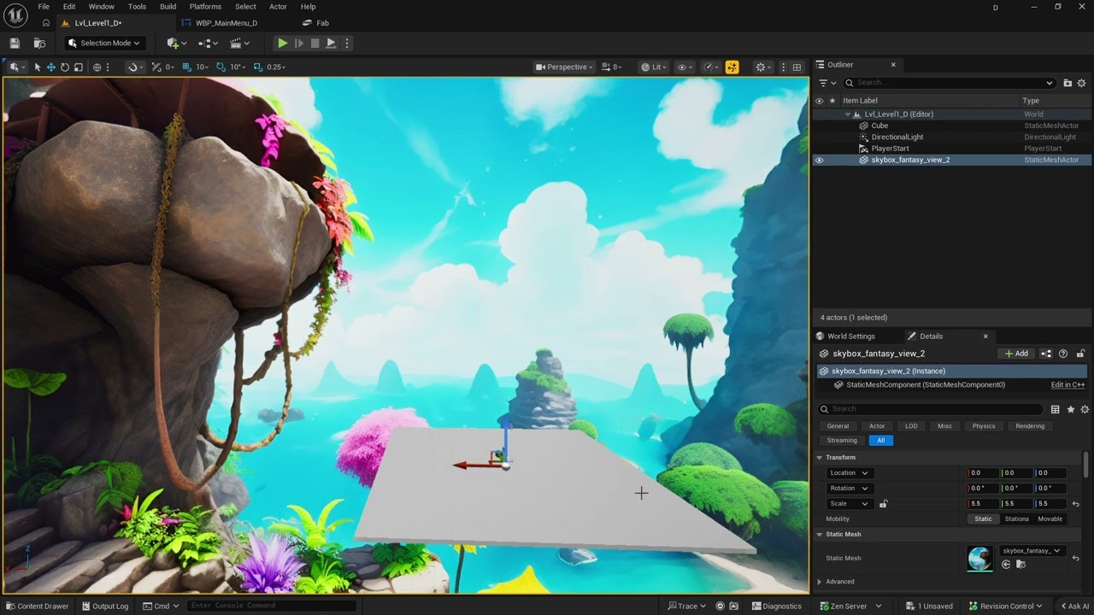Set Mobility to Movable
The height and width of the screenshot is (615, 1094).
point(1050,519)
